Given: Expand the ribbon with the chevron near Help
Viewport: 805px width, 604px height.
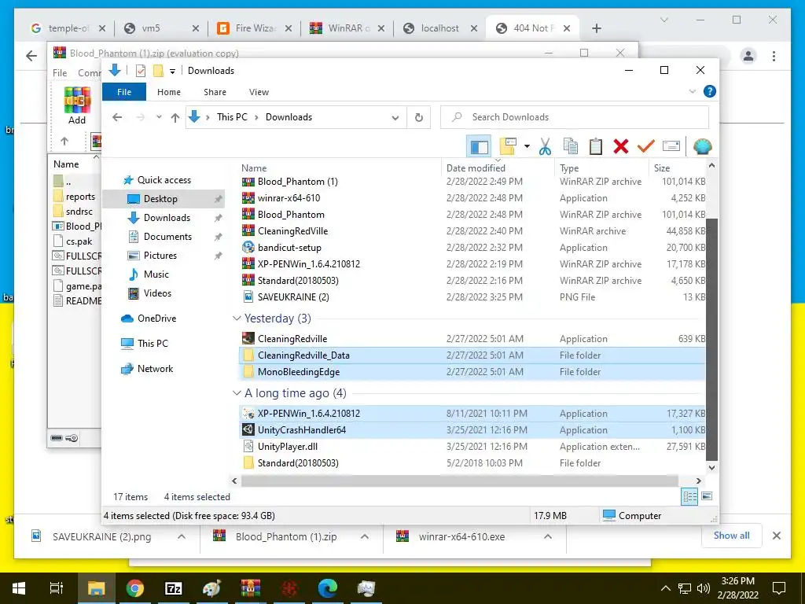Looking at the screenshot, I should coord(692,91).
